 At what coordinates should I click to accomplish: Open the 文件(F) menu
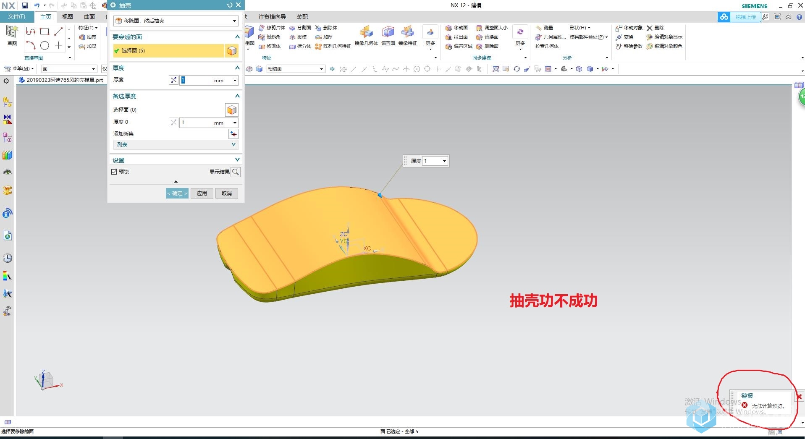17,17
